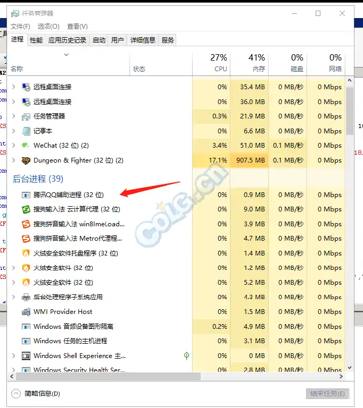Click the Windows Shell Experience icon
Screen dimensions: 363x408
pos(26,356)
